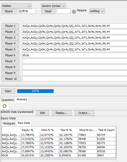Image resolution: width=127 pixels, height=162 pixels.
Task: Click Player 2 range input field
Action: point(75,32)
